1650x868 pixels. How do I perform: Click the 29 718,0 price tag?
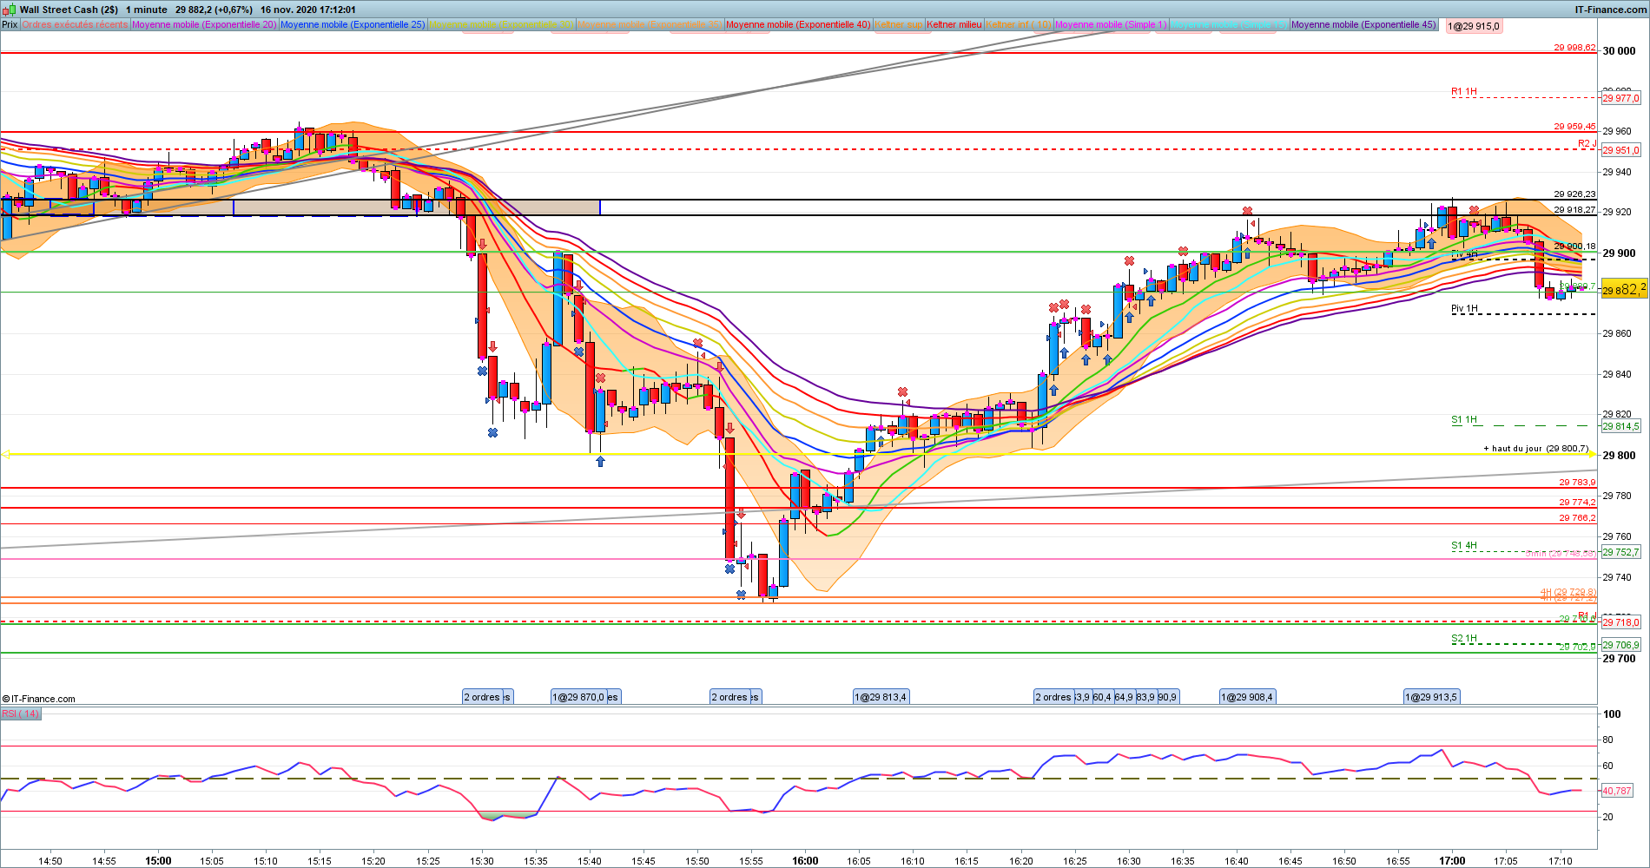point(1621,622)
